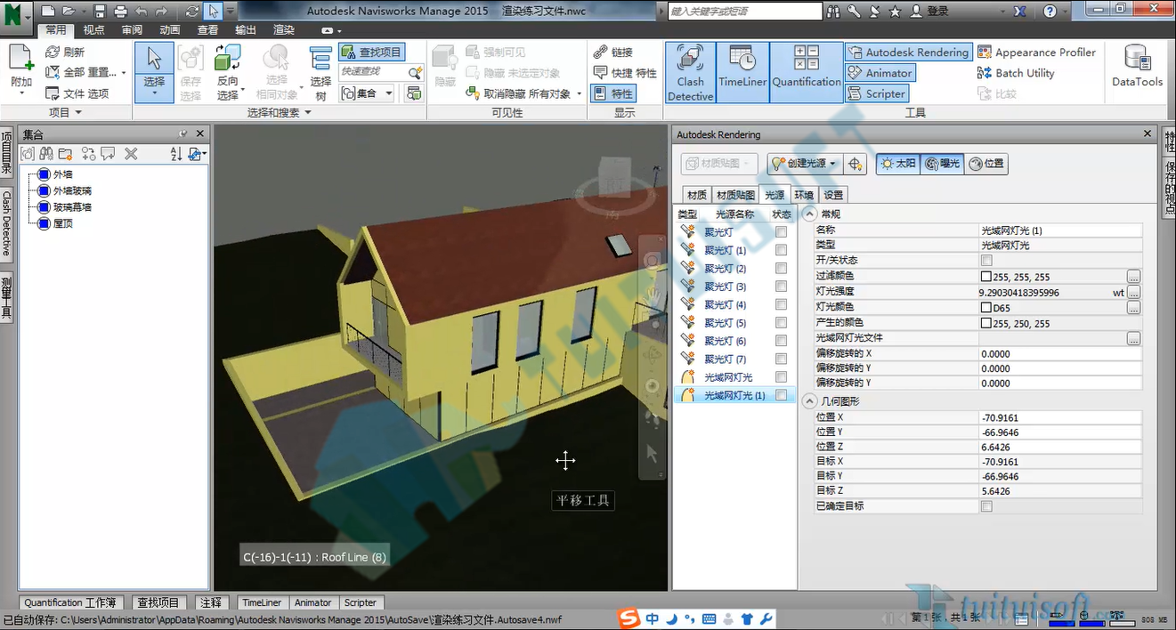This screenshot has height=630, width=1176.
Task: Check the 开/关状态 property checkbox
Action: (986, 261)
